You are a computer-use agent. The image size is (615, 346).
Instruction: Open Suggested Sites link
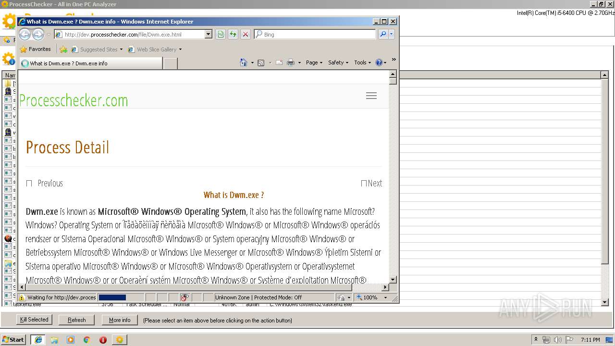pyautogui.click(x=97, y=49)
